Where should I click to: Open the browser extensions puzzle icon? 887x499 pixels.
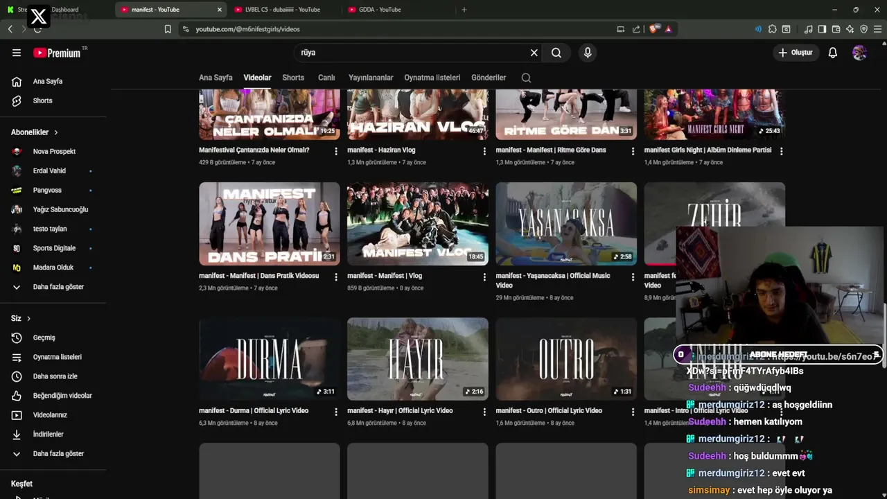(773, 29)
